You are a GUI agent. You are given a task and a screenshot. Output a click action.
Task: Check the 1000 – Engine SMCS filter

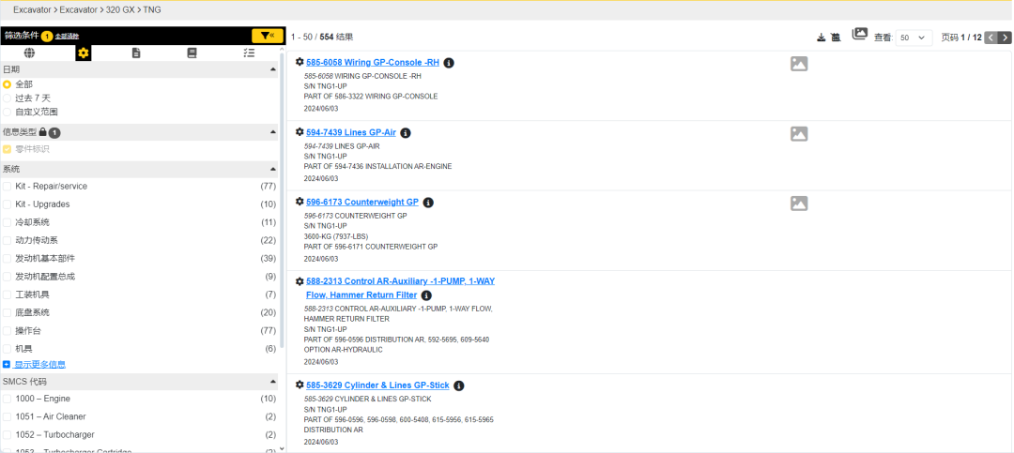point(8,399)
